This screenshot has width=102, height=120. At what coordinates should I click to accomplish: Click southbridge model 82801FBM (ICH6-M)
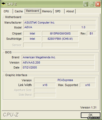point(60,39)
